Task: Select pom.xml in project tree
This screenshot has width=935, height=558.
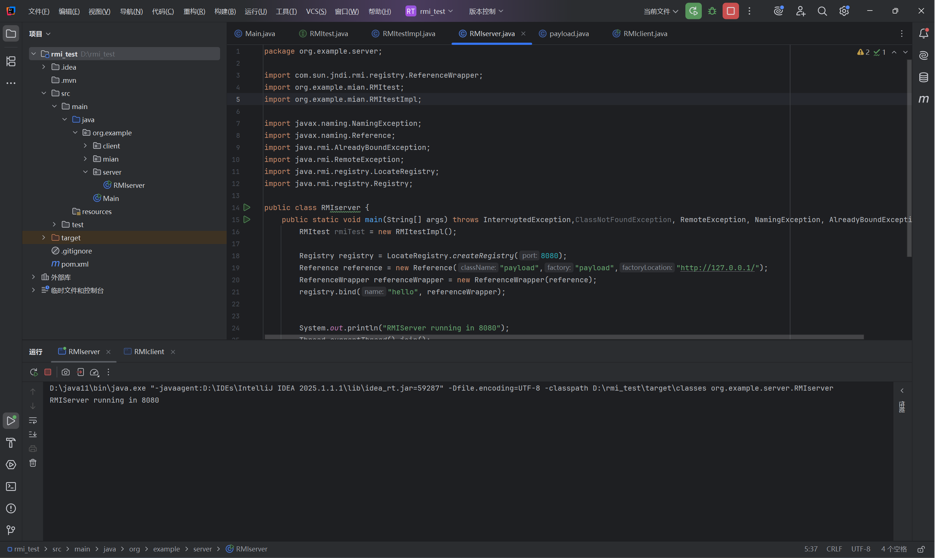Action: (x=74, y=264)
